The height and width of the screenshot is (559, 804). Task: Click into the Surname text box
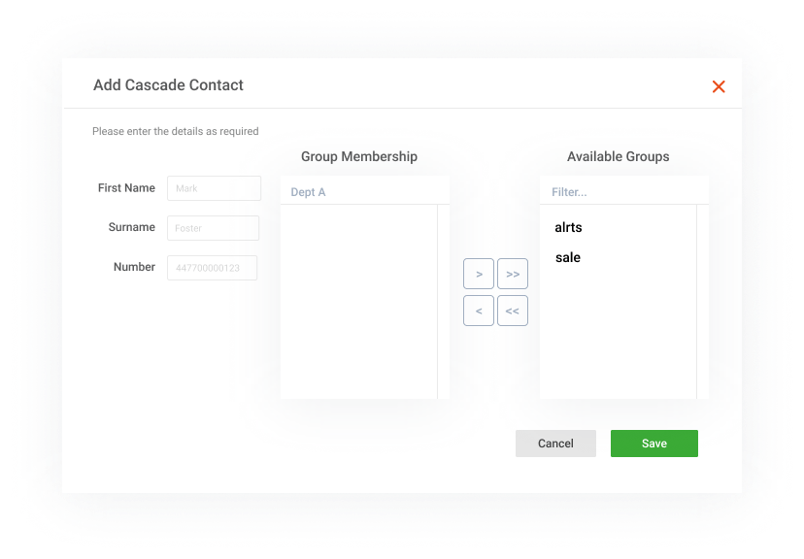click(213, 228)
